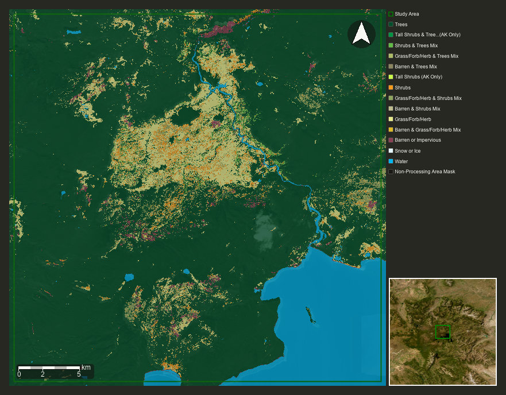Click the north arrow compass icon

pos(361,34)
